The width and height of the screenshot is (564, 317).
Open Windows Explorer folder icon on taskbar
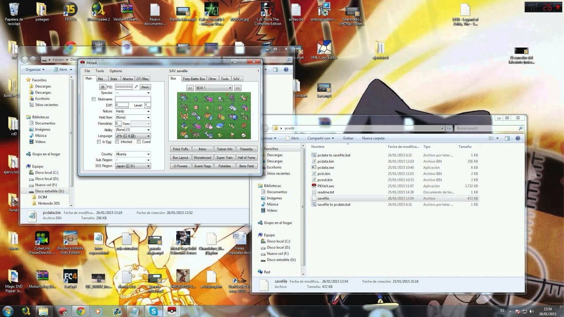(x=44, y=311)
